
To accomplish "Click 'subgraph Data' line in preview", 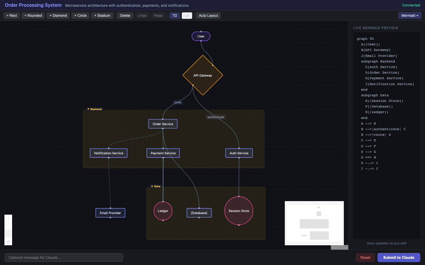I will click(x=375, y=95).
